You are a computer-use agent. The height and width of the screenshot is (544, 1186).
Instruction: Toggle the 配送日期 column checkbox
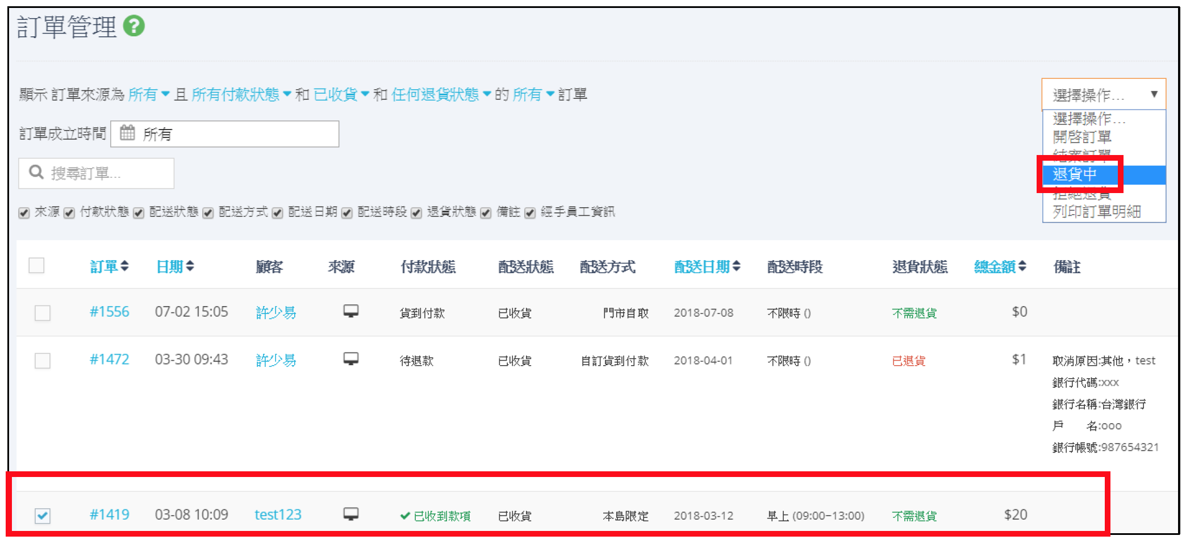point(277,213)
